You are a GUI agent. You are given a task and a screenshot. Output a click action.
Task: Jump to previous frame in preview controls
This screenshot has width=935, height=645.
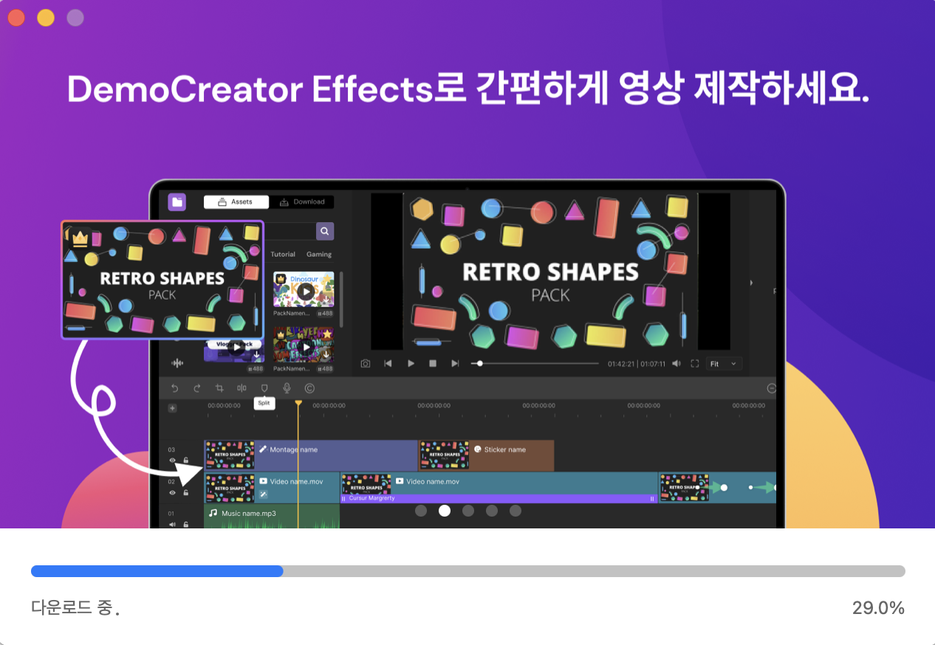(x=388, y=364)
